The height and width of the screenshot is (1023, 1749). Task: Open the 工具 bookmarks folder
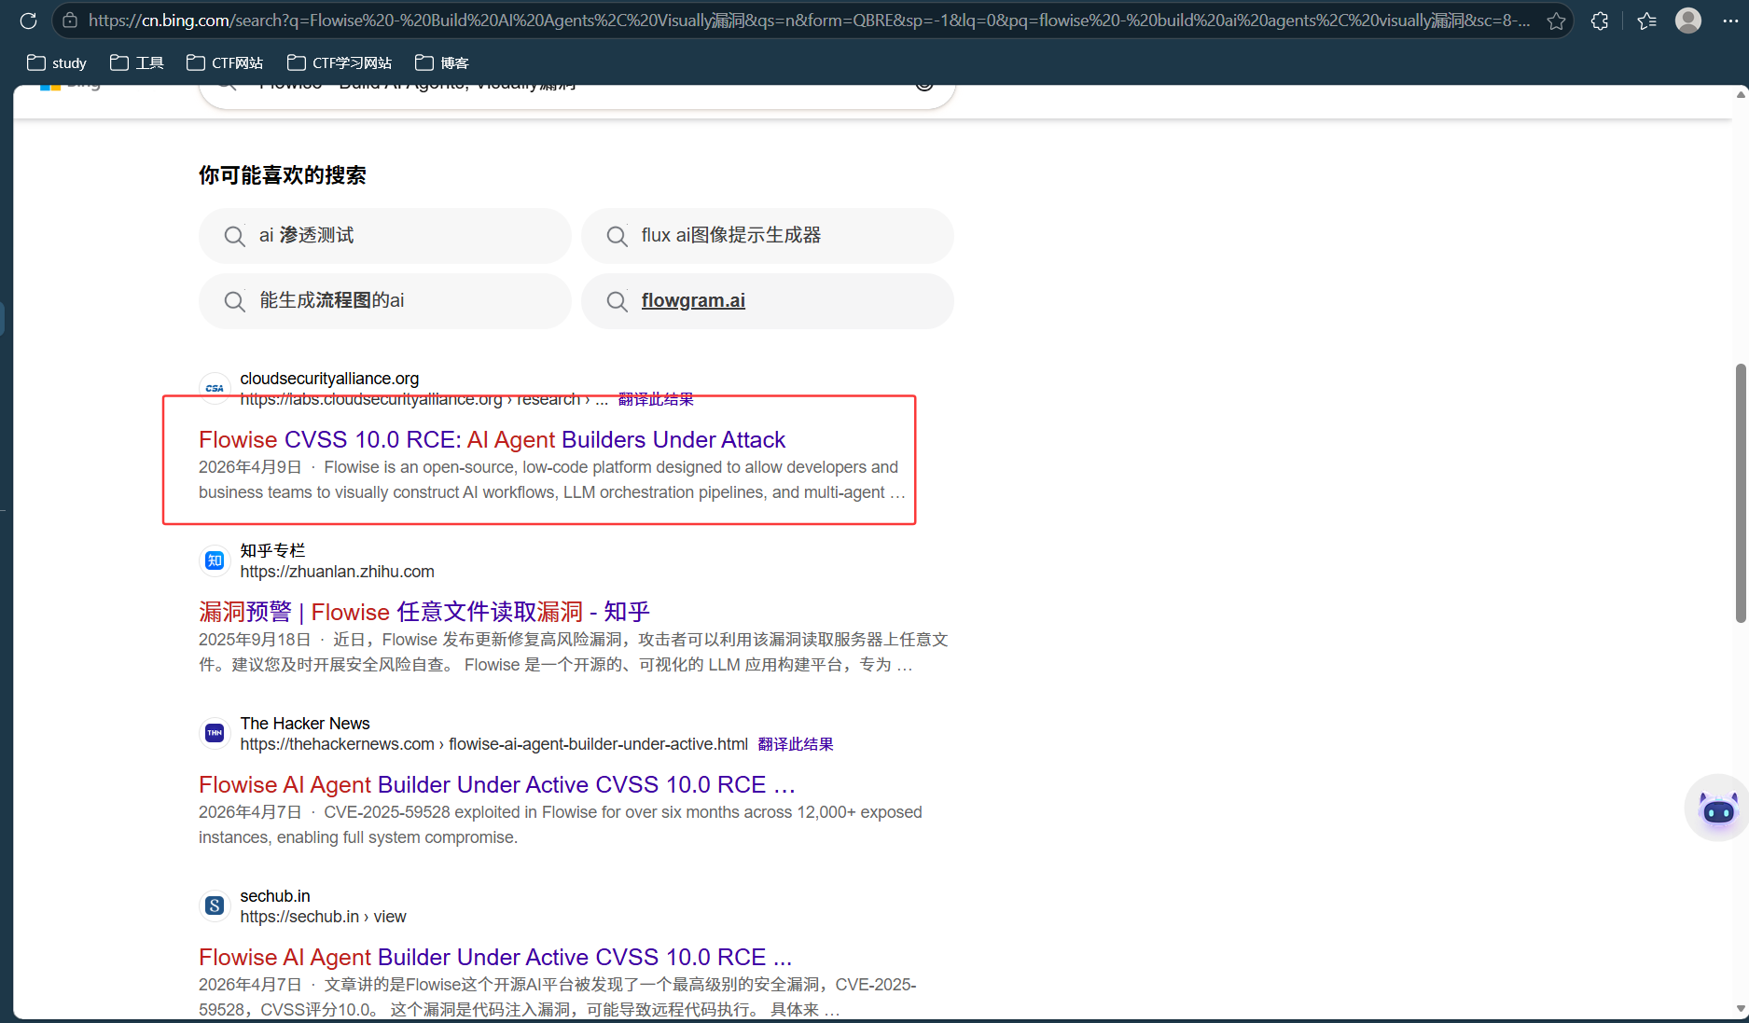click(137, 62)
